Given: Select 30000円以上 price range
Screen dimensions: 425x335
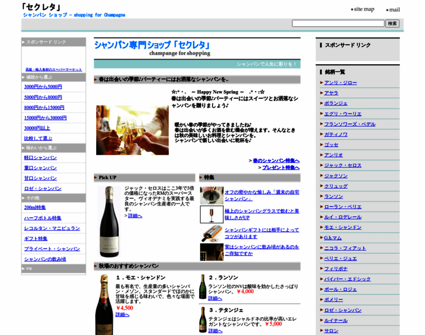Looking at the screenshot, I should point(37,128).
